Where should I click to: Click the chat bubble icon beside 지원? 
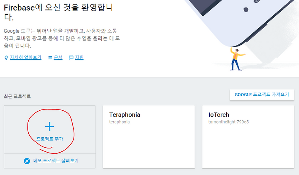click(71, 58)
